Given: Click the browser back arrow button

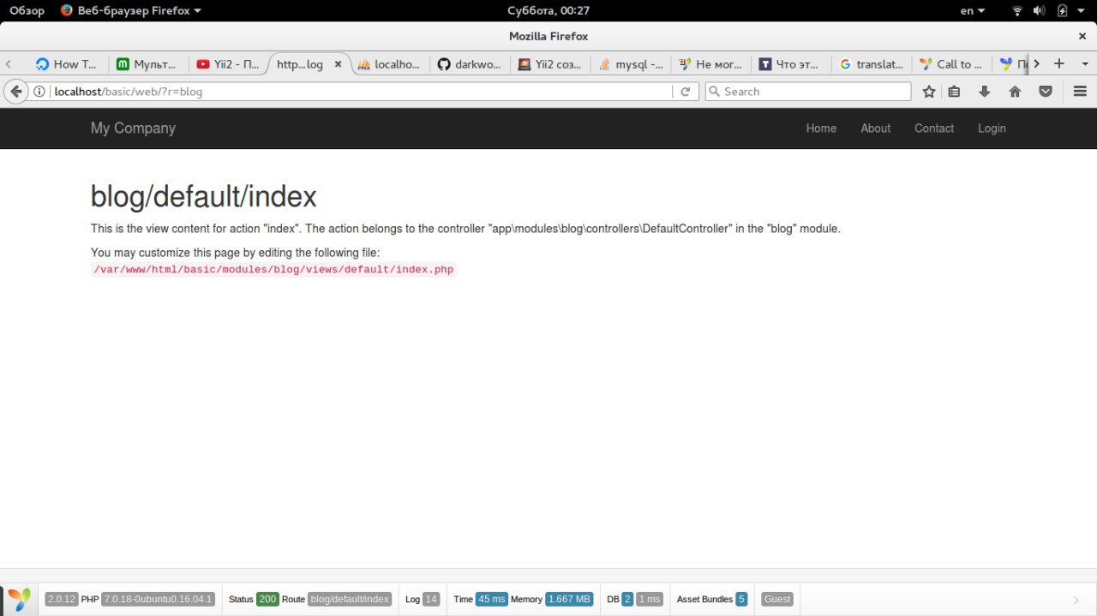Looking at the screenshot, I should pyautogui.click(x=15, y=92).
